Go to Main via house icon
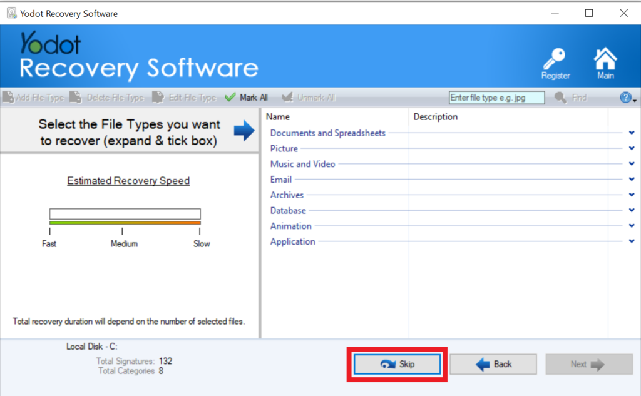The width and height of the screenshot is (641, 396). click(605, 59)
